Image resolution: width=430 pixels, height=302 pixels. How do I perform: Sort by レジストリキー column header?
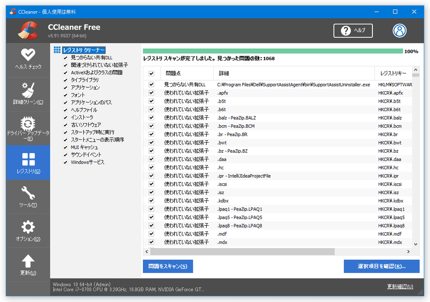tap(393, 73)
